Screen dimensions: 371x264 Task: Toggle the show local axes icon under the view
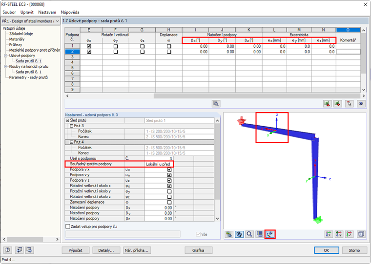pyautogui.click(x=270, y=234)
